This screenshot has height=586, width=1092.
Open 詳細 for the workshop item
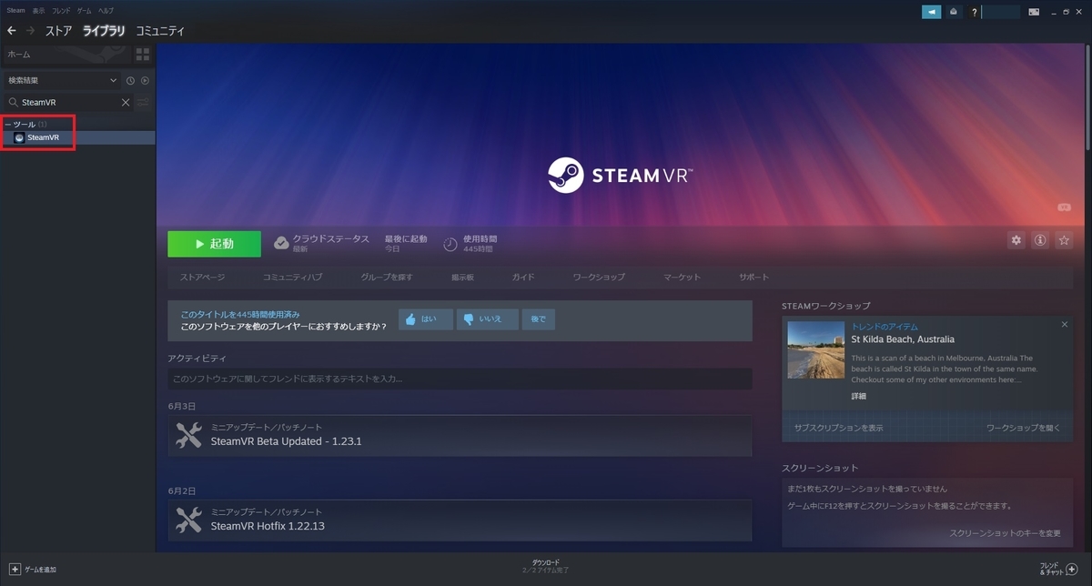click(x=858, y=396)
